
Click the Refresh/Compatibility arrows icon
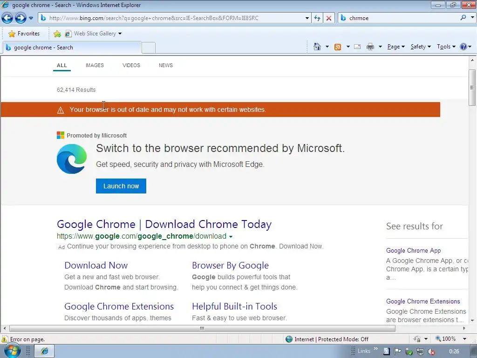tap(317, 18)
